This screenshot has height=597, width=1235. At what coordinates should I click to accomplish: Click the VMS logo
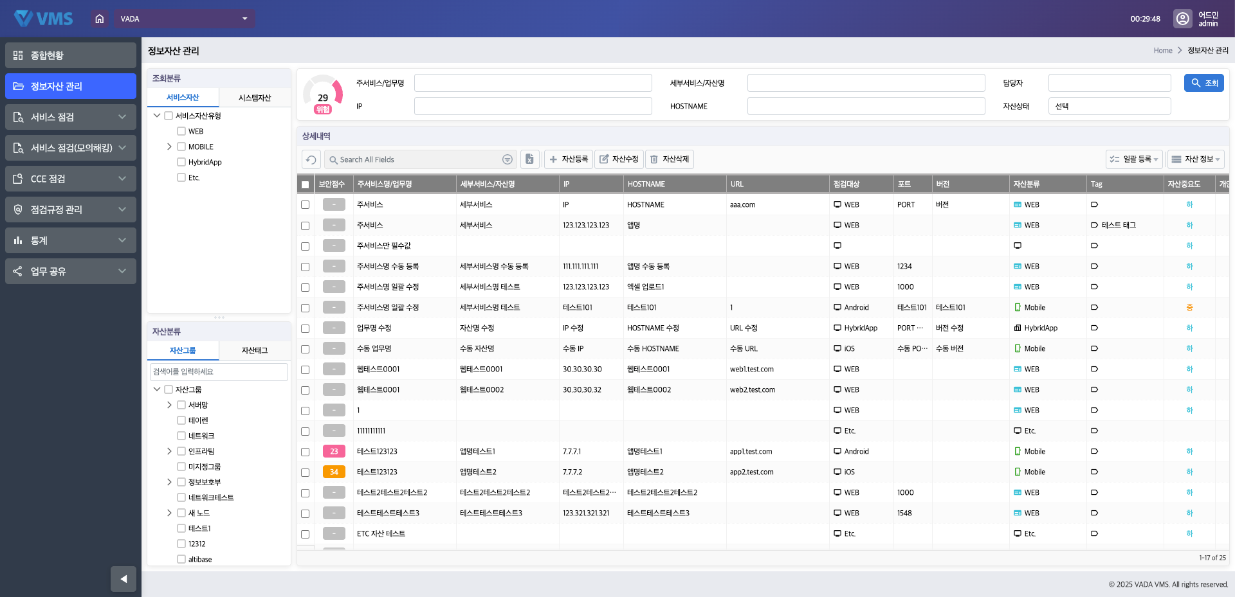[x=44, y=19]
